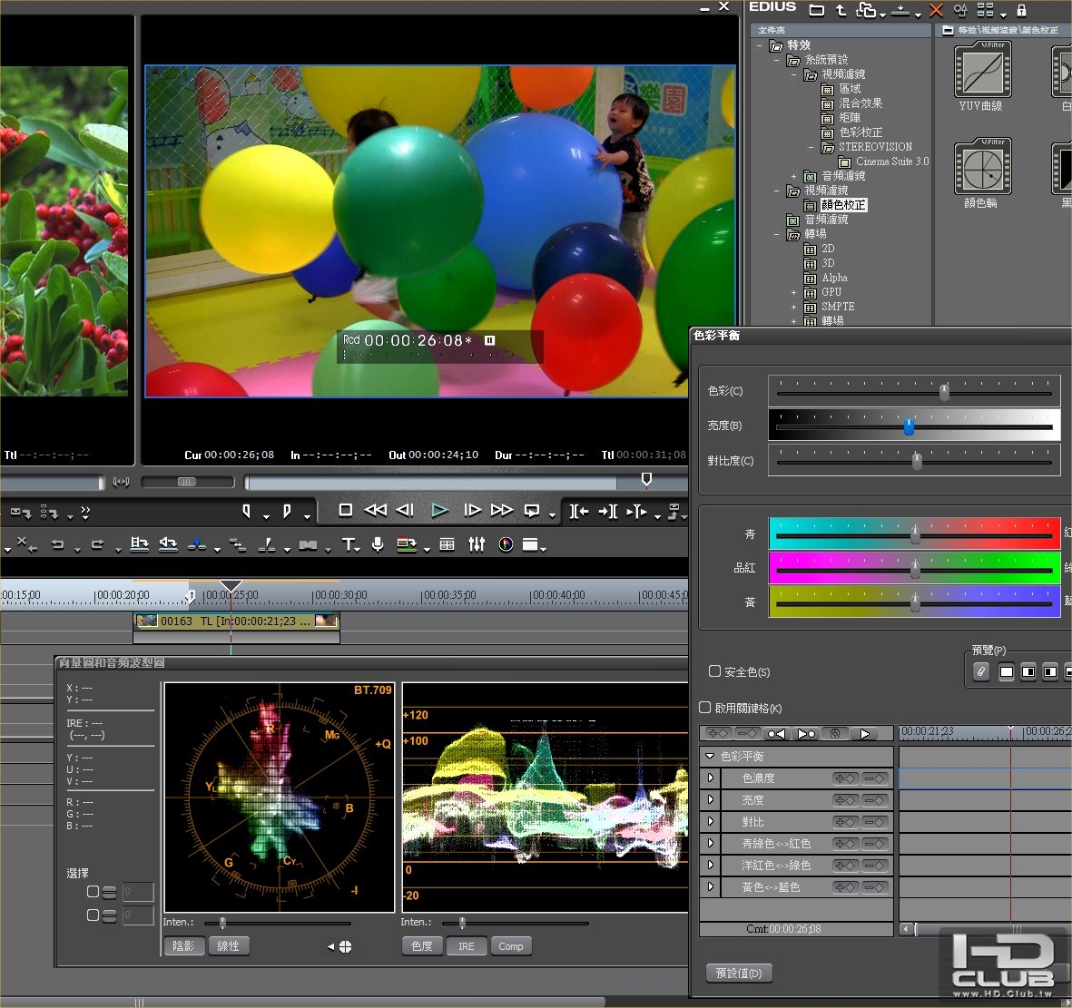
Task: Select the YUV曲線 filter icon
Action: [982, 71]
